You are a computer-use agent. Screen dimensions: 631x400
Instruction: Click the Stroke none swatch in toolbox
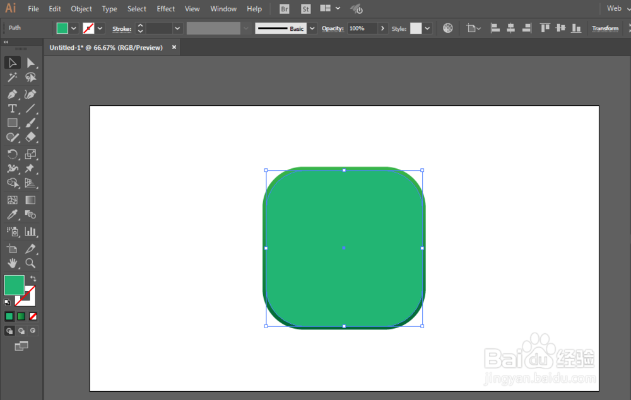click(30, 300)
